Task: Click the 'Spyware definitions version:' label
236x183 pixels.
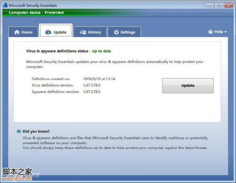Action: pyautogui.click(x=55, y=91)
